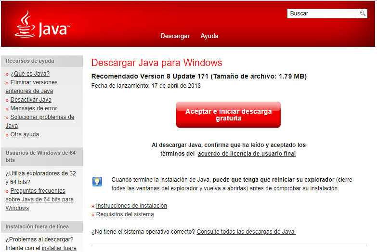Open Solucionar problemas de Java link
377x252 pixels.
coord(42,117)
